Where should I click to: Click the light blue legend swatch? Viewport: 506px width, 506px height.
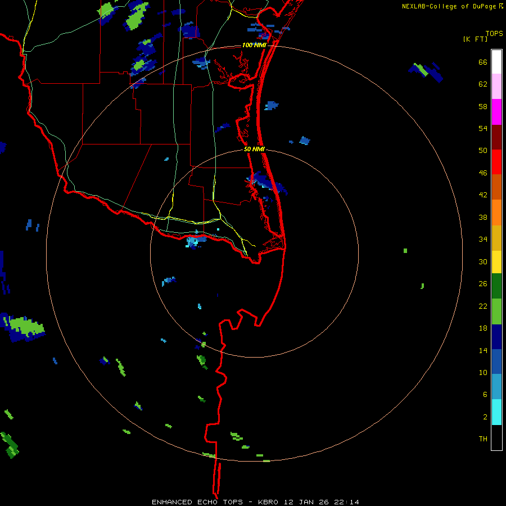coord(496,387)
